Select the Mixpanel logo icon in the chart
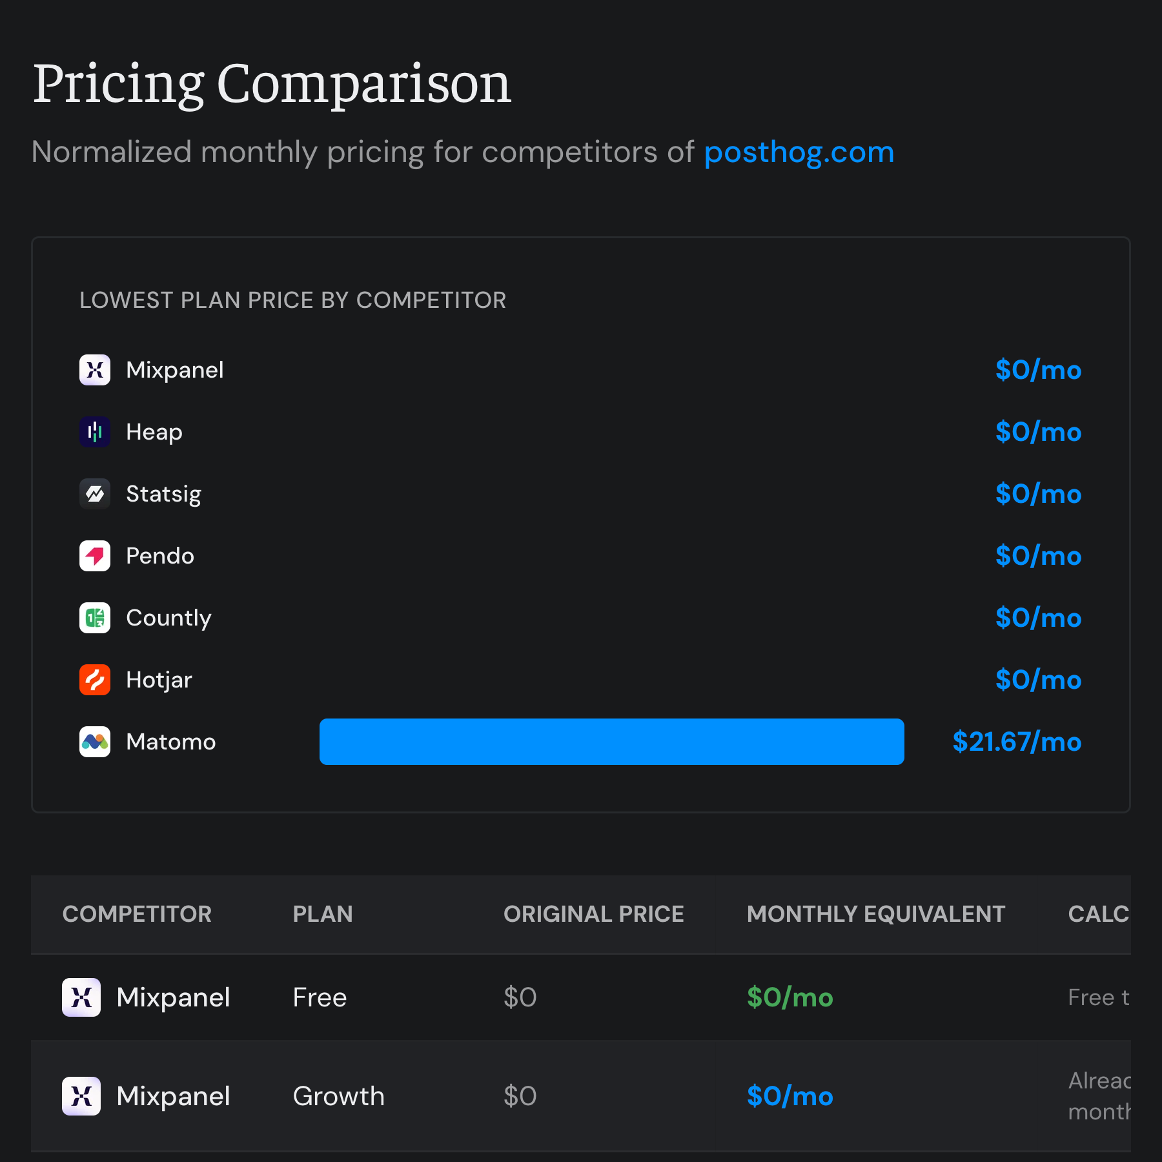This screenshot has height=1162, width=1162. [x=94, y=370]
